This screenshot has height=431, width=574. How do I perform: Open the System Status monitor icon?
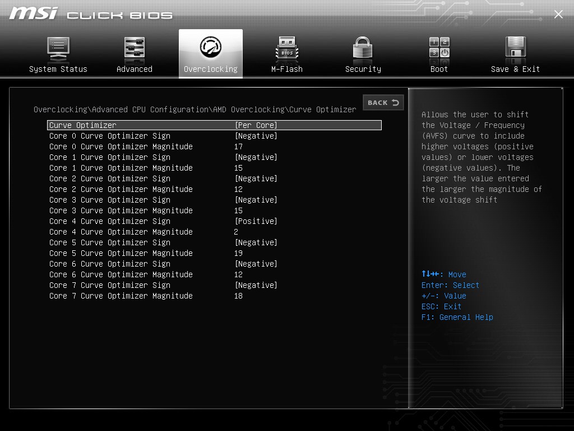pos(58,48)
